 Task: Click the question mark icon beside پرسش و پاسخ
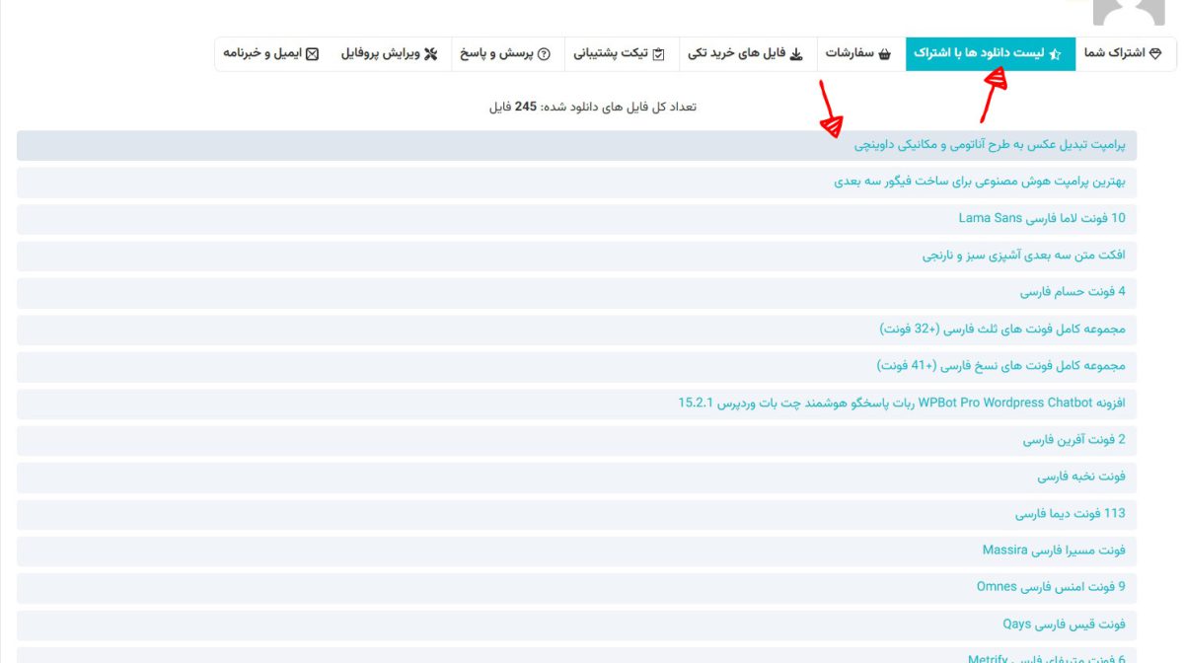tap(544, 54)
